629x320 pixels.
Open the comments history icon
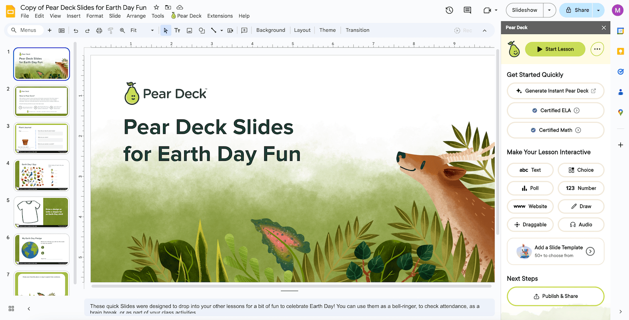tap(467, 10)
